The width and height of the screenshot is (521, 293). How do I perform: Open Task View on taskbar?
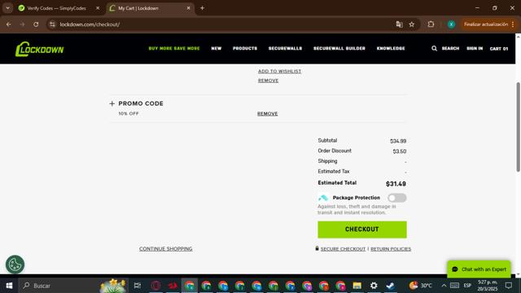click(138, 286)
